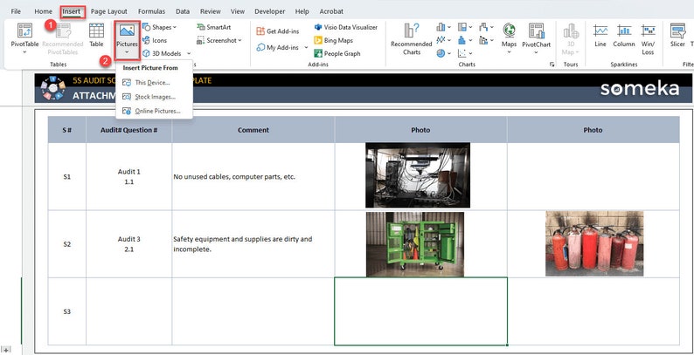Screen dimensions: 694x355
Task: Insert a Line sparkline
Action: point(600,35)
